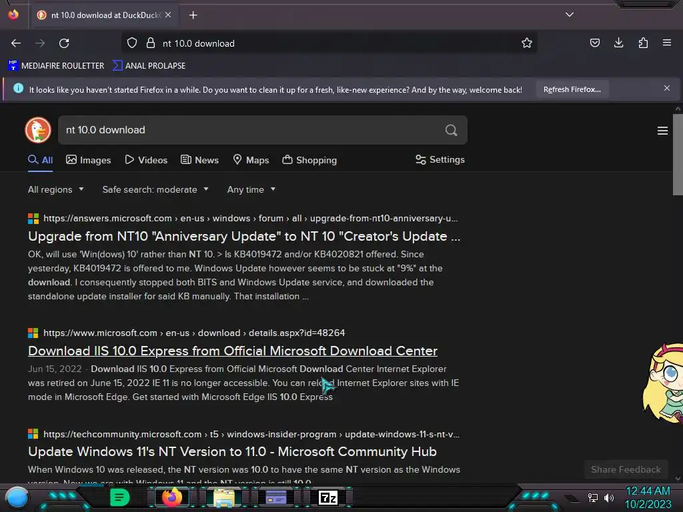683x512 pixels.
Task: Select the All results tab
Action: coord(41,160)
